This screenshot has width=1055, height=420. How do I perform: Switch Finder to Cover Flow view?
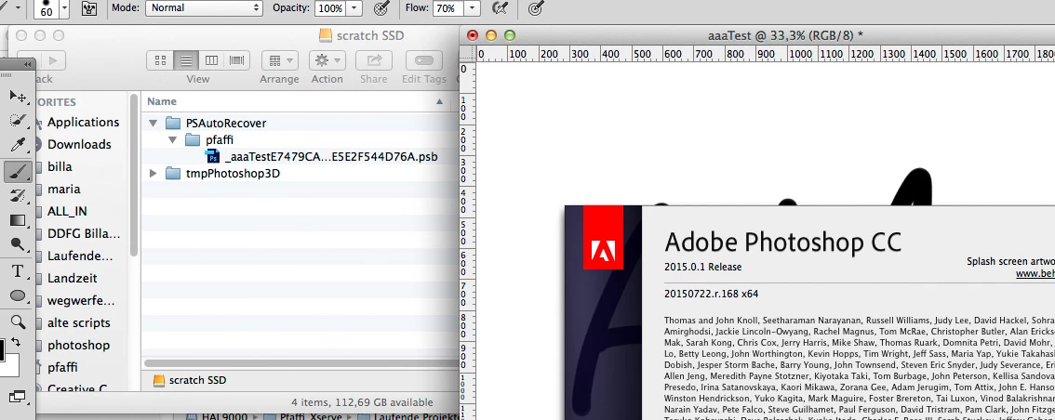coord(237,60)
